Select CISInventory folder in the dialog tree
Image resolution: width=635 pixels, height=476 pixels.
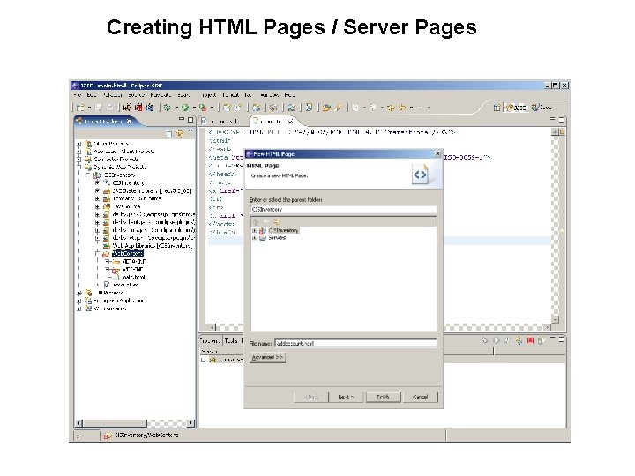tap(283, 230)
